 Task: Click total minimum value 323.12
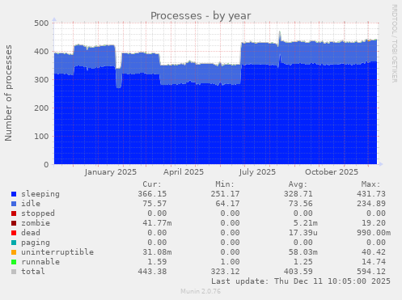tap(225, 272)
